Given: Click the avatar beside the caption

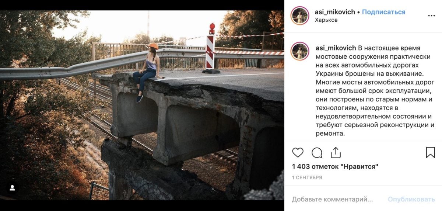Looking at the screenshot, I should (300, 51).
